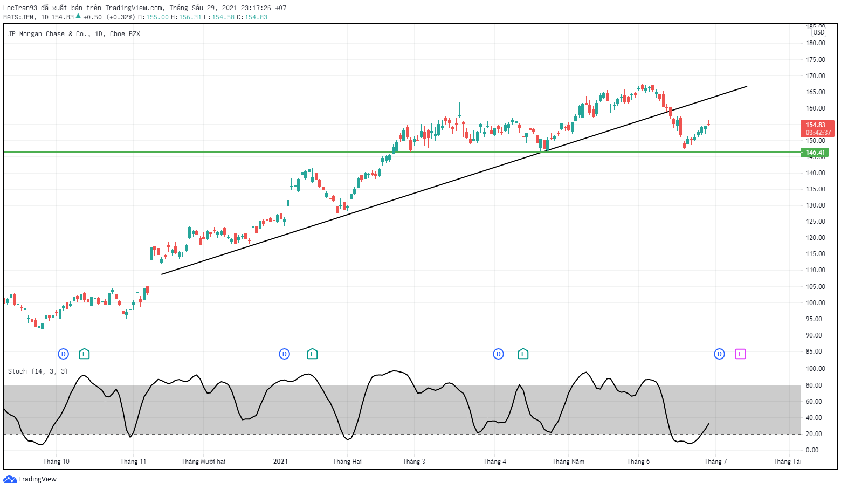841x489 pixels.
Task: Click the L:154.58 low value in the header
Action: [219, 17]
